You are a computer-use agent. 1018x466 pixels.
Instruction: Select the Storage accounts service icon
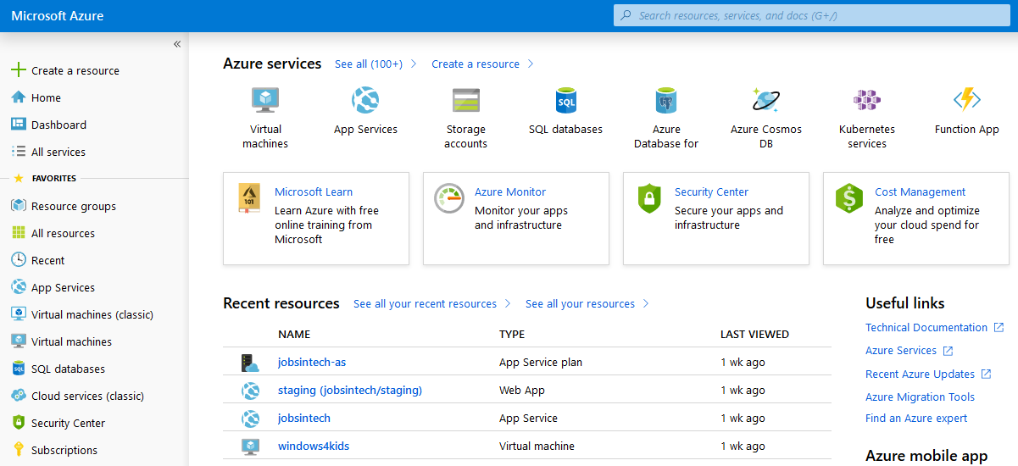point(466,100)
